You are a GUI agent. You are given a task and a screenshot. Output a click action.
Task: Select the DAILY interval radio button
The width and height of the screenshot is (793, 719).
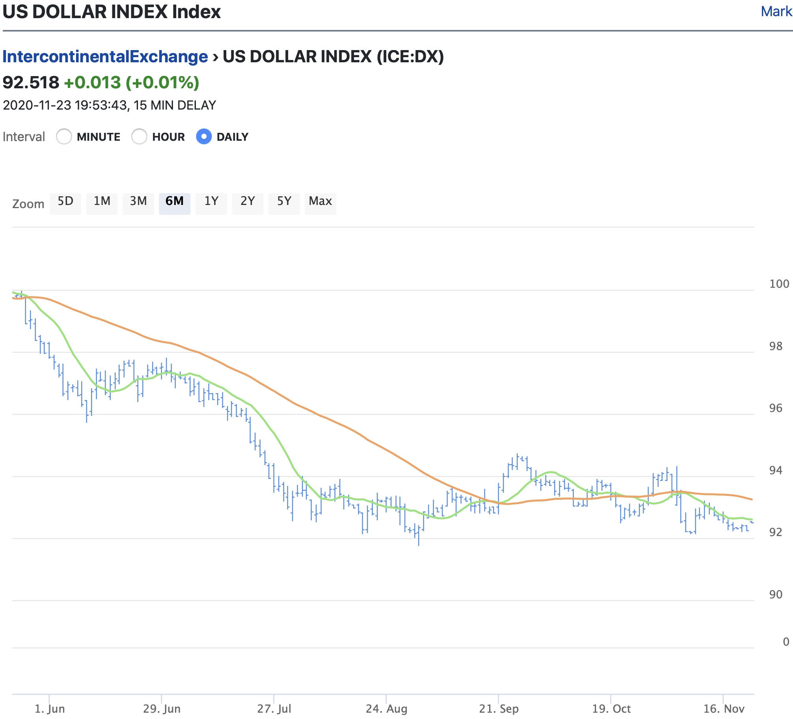(x=204, y=137)
